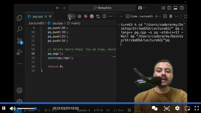Open the video chat comments icon
The height and width of the screenshot is (113, 201).
155,108
